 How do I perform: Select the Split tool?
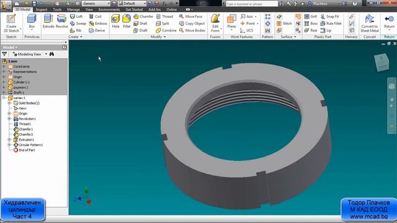click(163, 24)
